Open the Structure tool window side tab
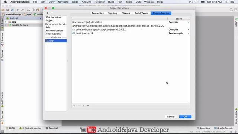238x134 pixels. click(x=2, y=39)
